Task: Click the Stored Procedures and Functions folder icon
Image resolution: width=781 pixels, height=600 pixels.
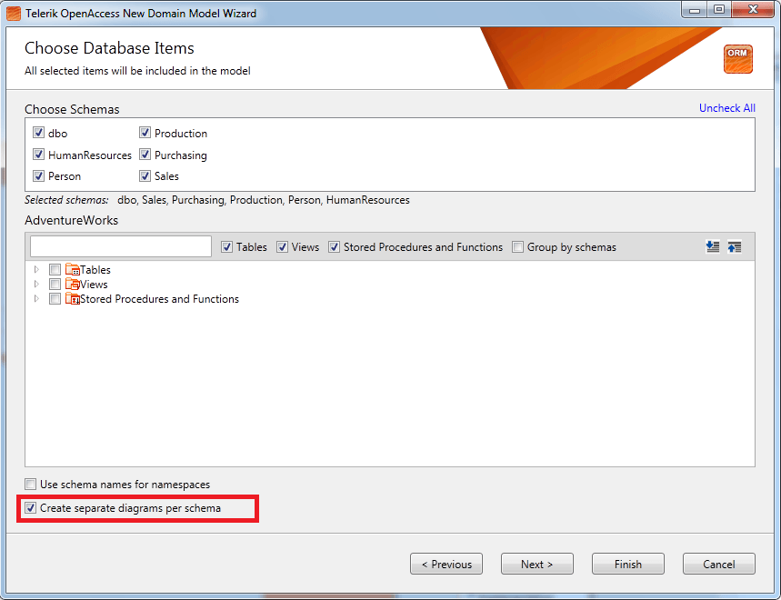Action: [x=72, y=299]
